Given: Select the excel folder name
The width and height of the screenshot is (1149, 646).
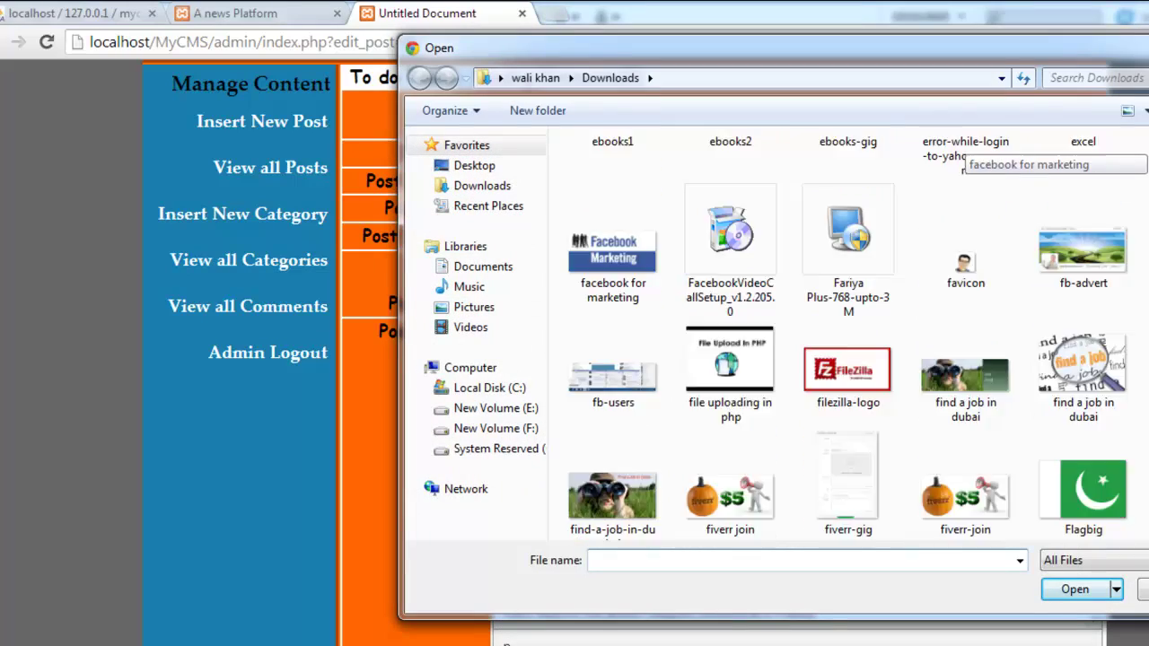Looking at the screenshot, I should (1083, 141).
